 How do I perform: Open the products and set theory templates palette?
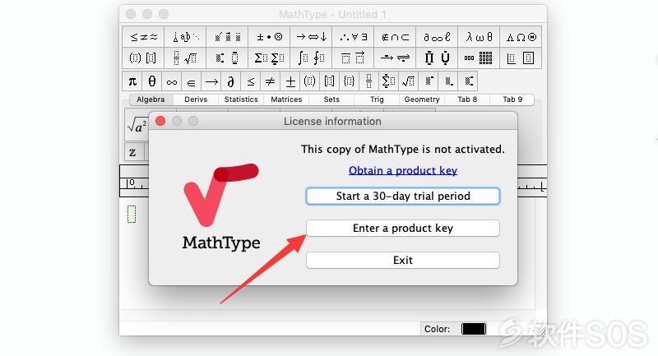click(437, 58)
